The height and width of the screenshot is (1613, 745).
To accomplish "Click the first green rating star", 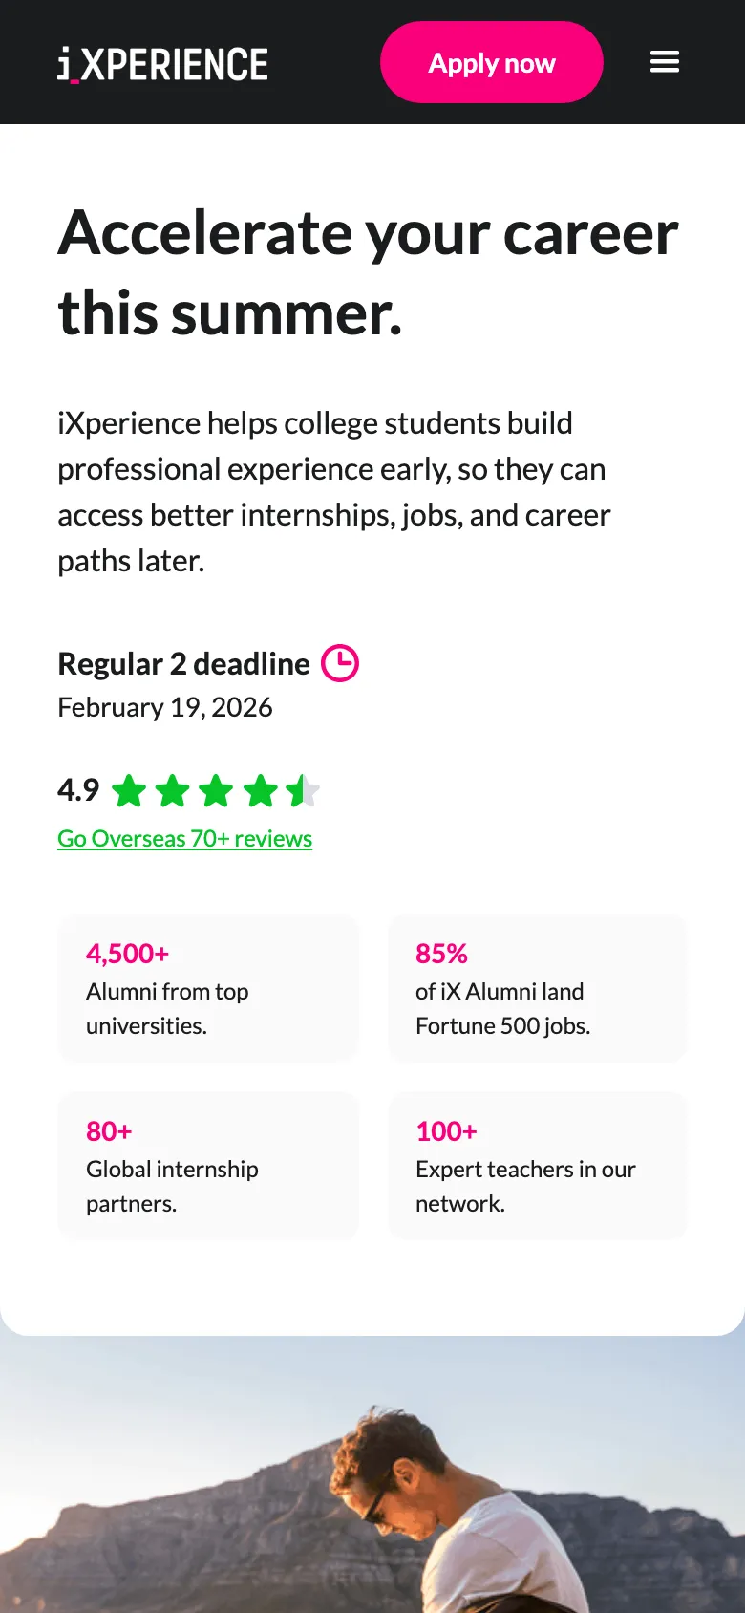I will click(129, 791).
